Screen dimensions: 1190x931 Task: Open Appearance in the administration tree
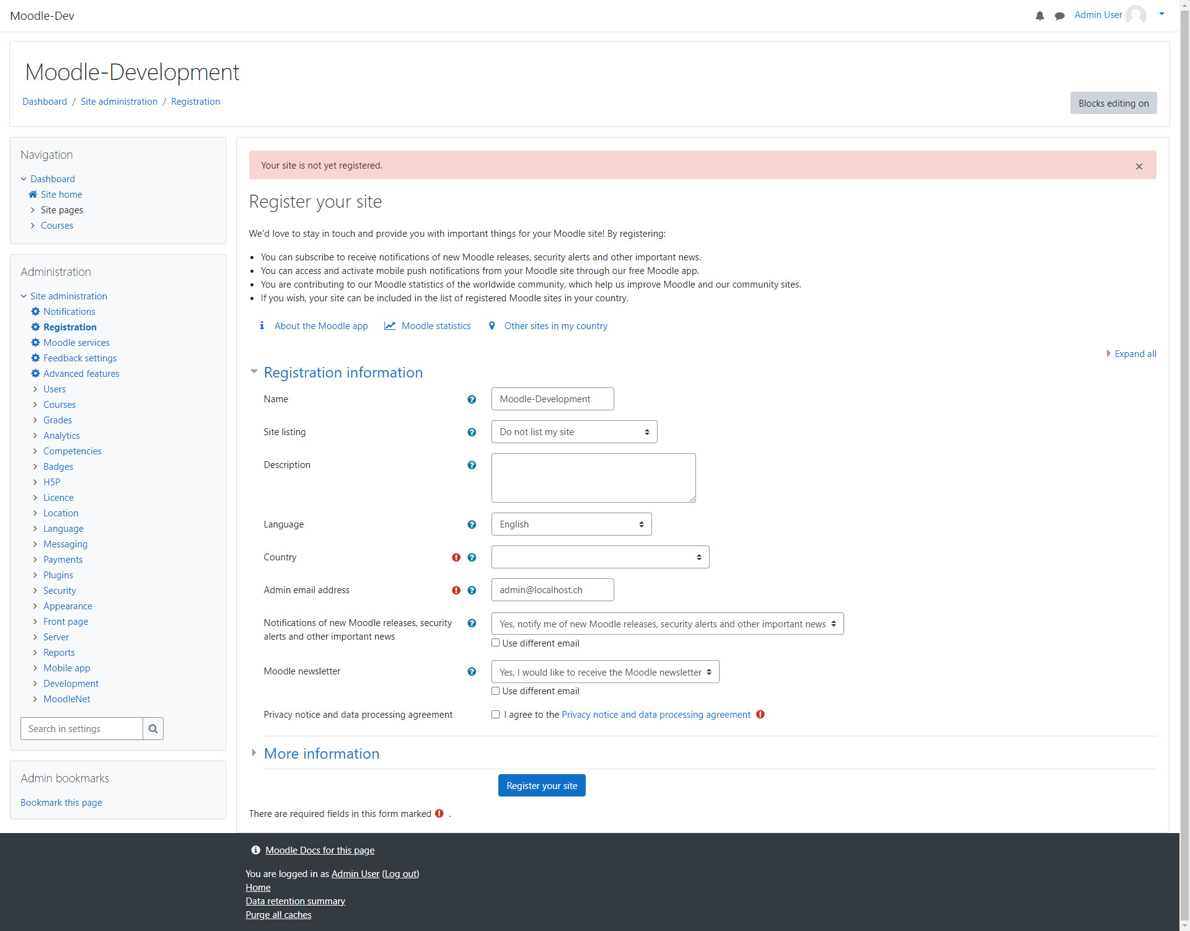click(68, 606)
